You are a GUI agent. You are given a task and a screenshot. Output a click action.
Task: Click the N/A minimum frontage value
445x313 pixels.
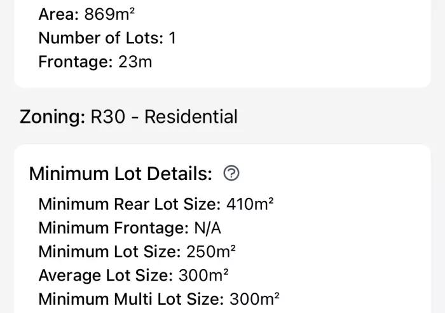[x=208, y=228]
